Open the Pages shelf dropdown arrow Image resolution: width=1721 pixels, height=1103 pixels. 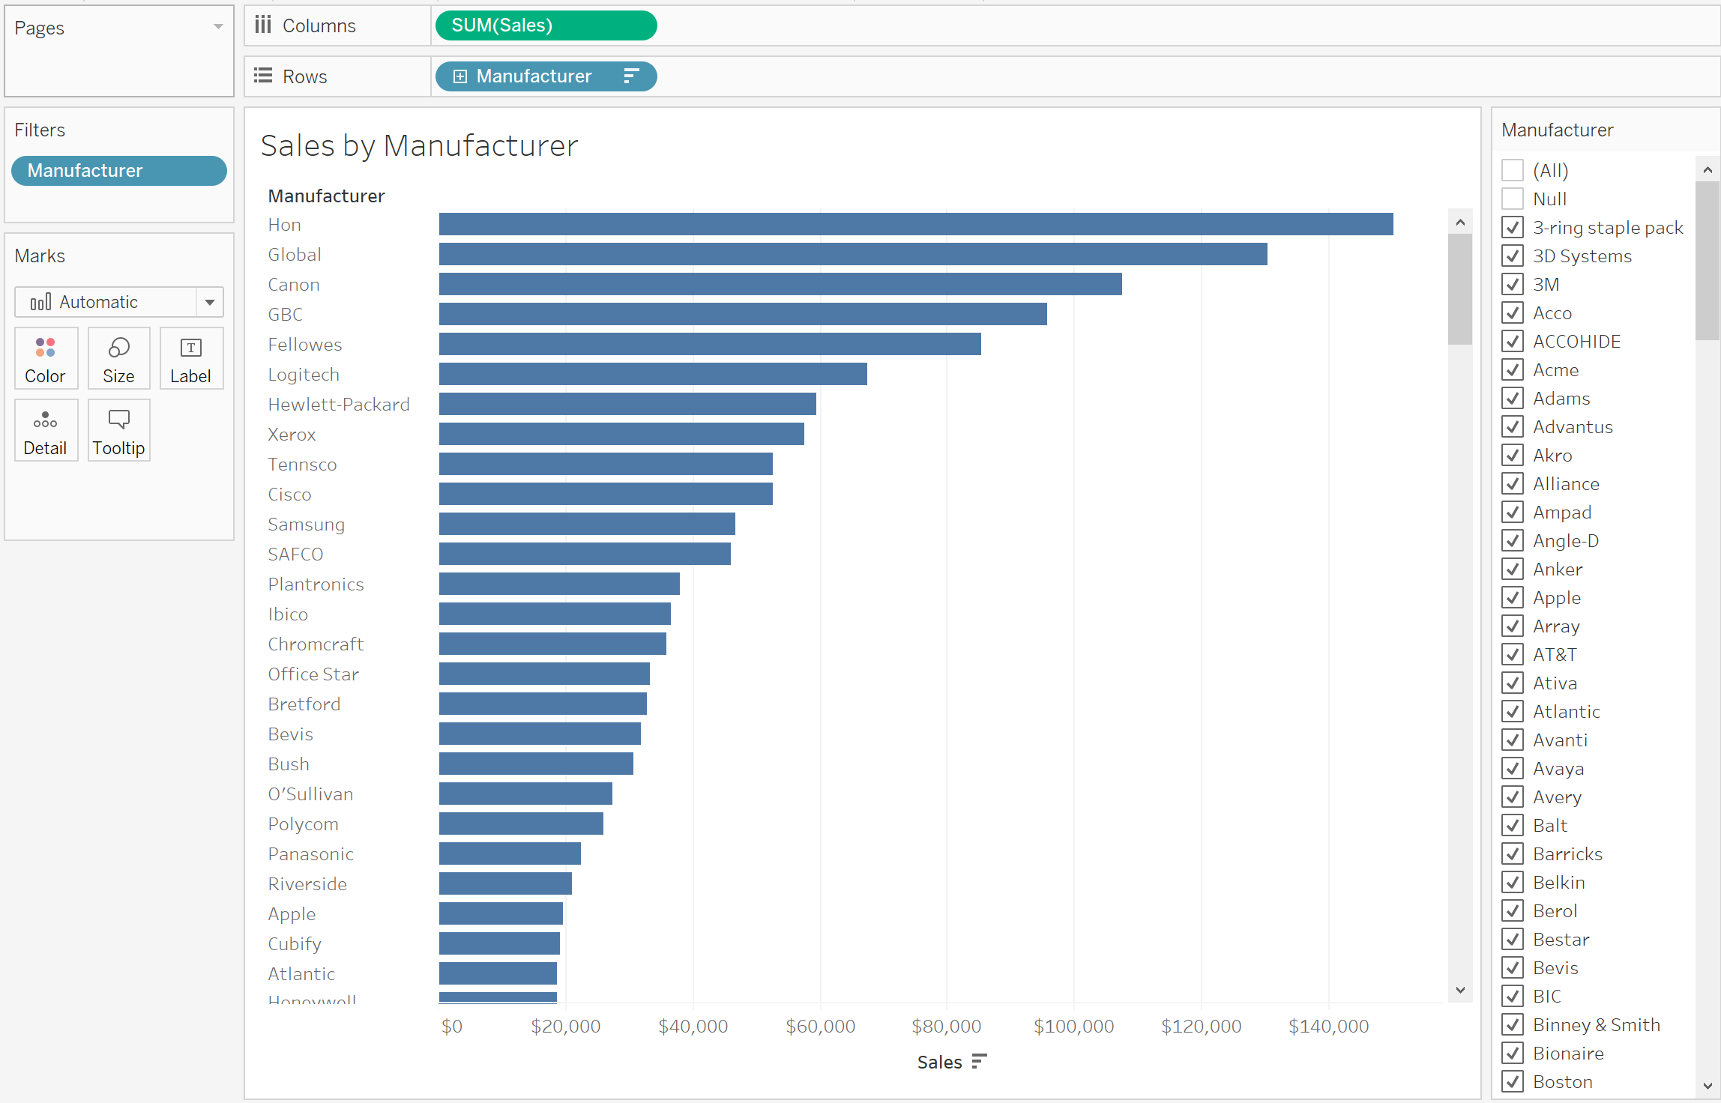point(218,27)
